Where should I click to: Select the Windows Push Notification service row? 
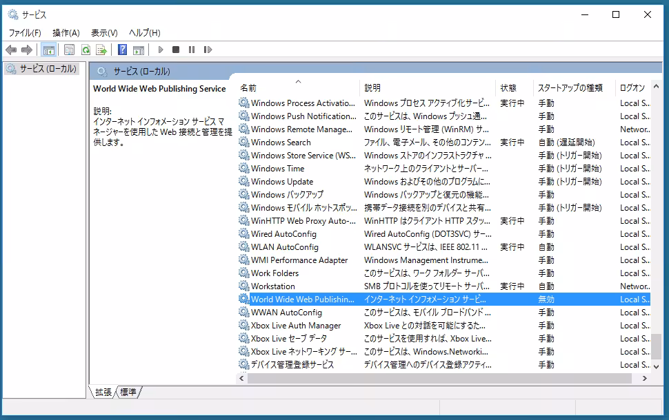pyautogui.click(x=443, y=116)
